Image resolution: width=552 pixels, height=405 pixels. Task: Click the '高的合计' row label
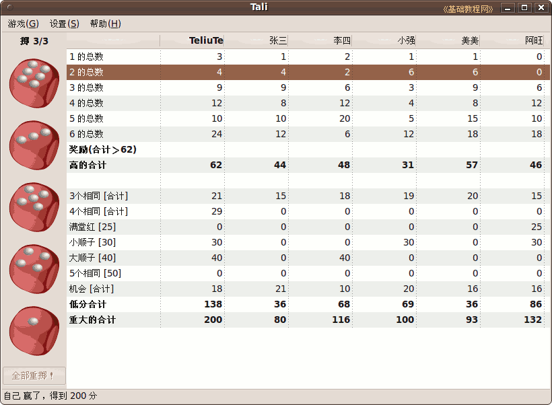(x=88, y=165)
